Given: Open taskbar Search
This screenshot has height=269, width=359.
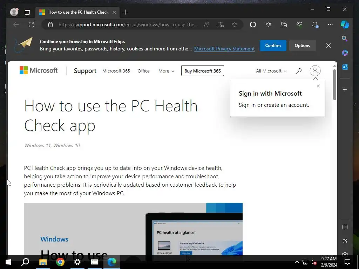Looking at the screenshot, I should click(25, 262).
